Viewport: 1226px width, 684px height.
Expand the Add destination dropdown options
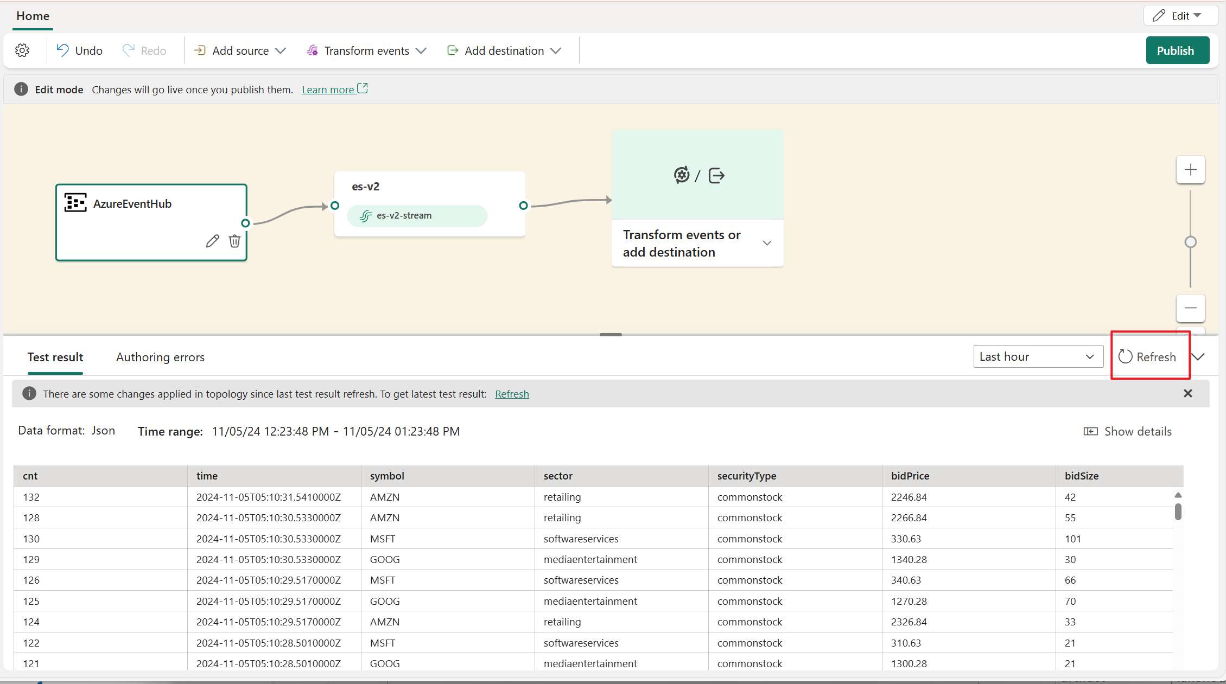point(557,50)
